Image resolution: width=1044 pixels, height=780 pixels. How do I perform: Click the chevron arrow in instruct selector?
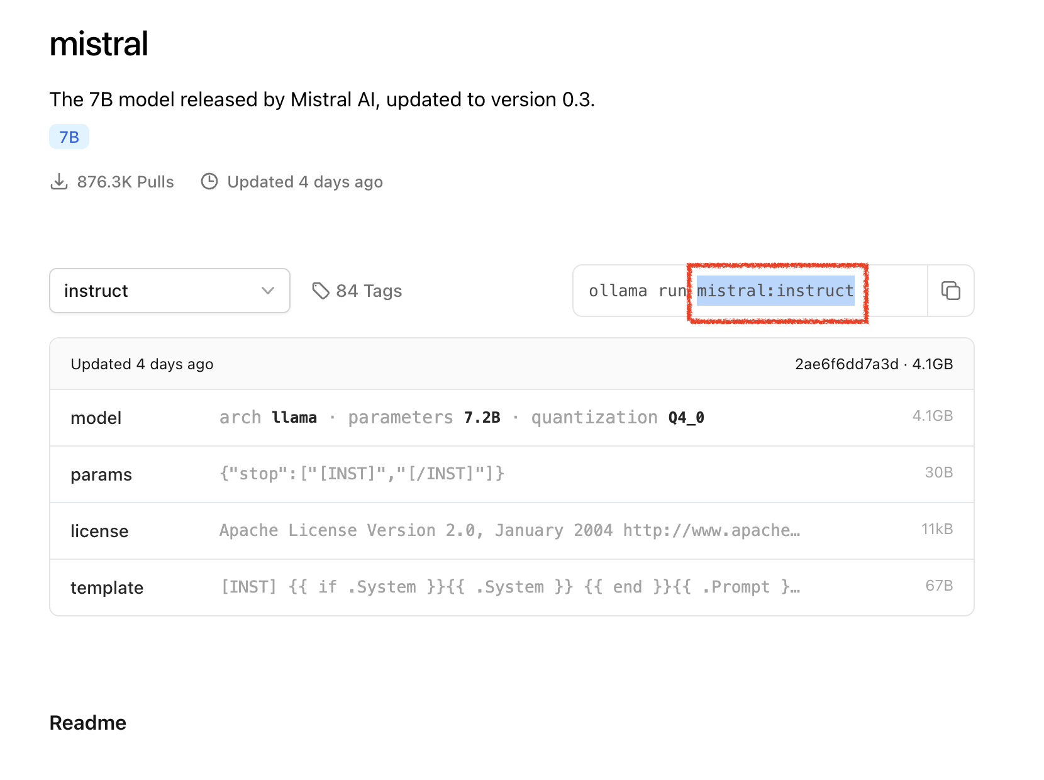268,291
